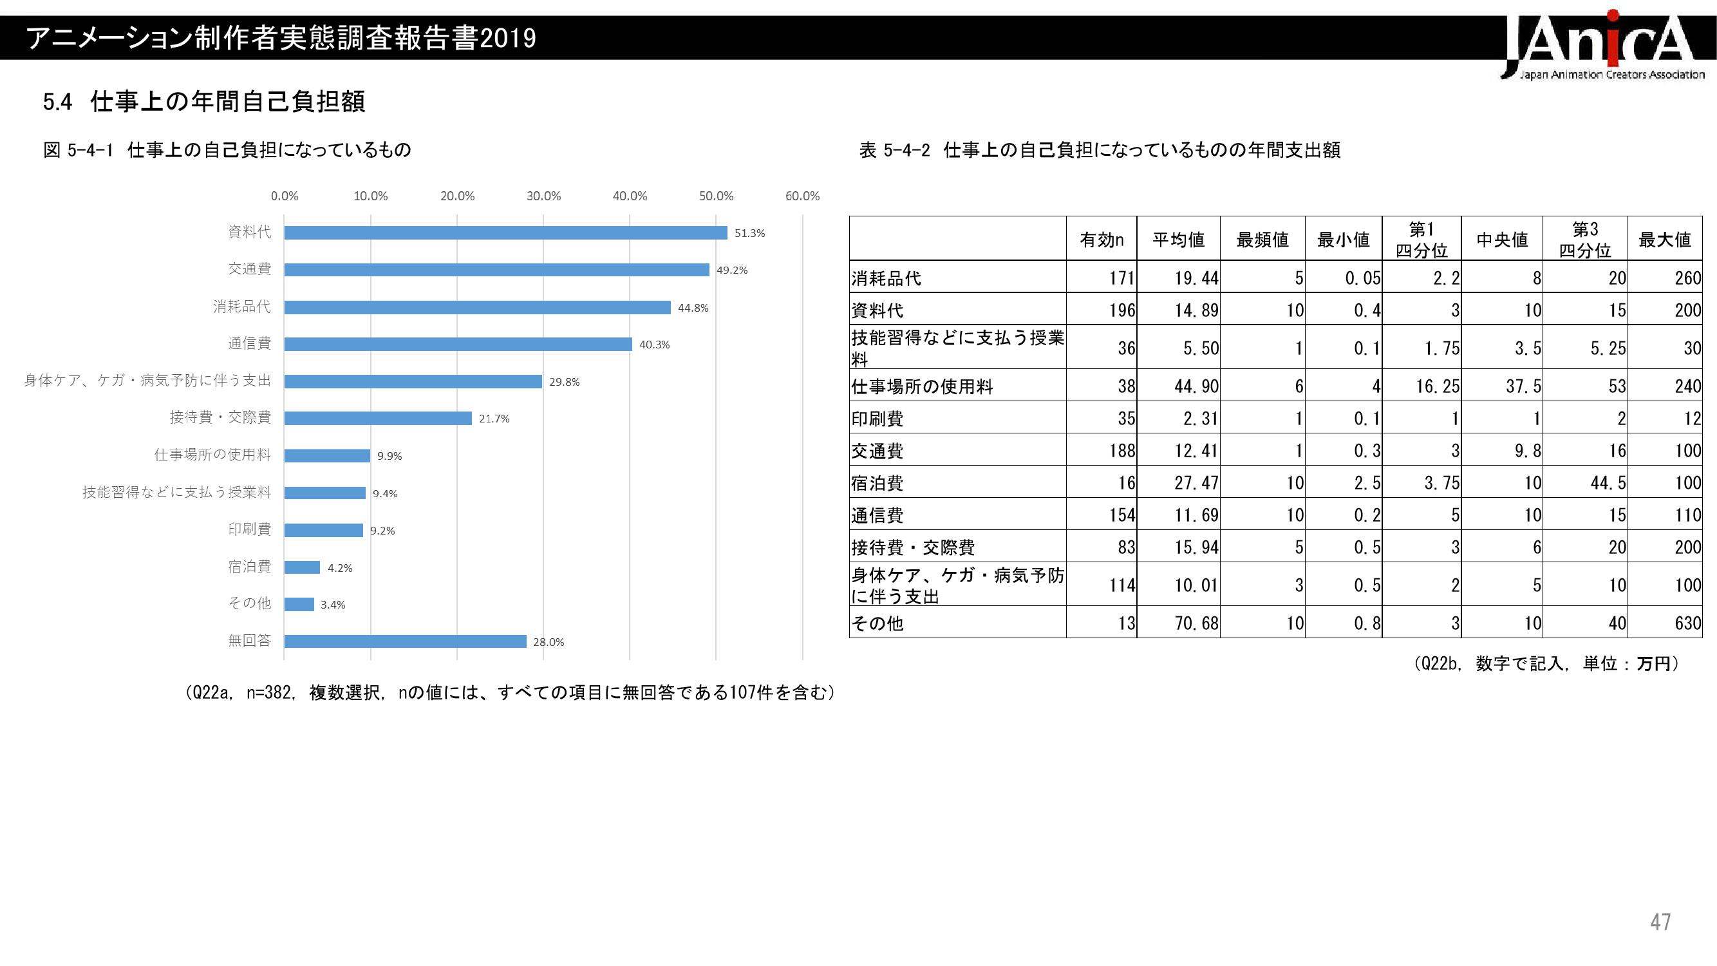Select the 消耗品代 44.8% bar
1717x966 pixels.
(x=477, y=307)
